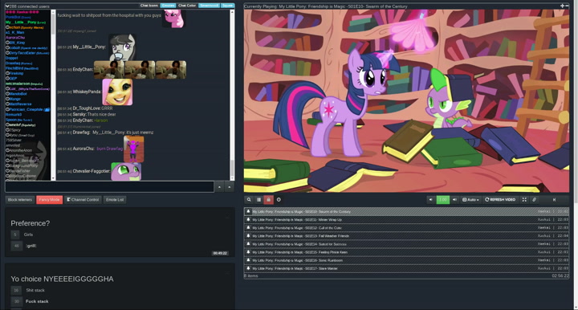Click the link icon by fullscreen
The width and height of the screenshot is (578, 310).
[534, 200]
